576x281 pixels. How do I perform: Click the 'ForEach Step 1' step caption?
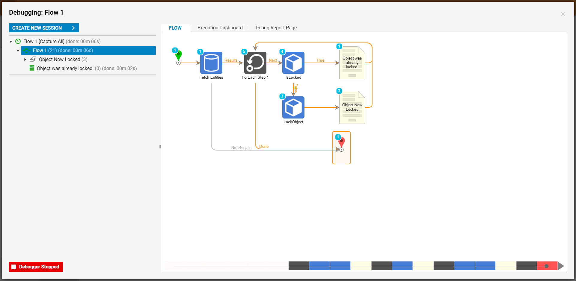pyautogui.click(x=255, y=77)
